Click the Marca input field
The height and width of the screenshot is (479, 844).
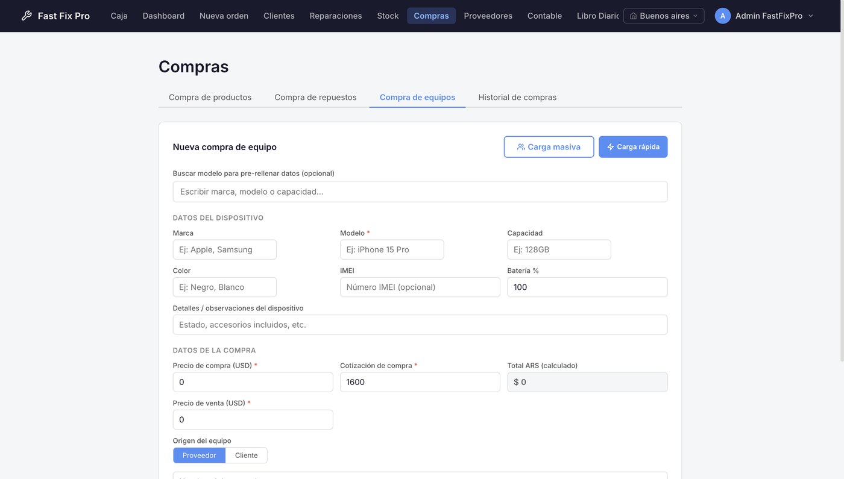click(x=225, y=249)
